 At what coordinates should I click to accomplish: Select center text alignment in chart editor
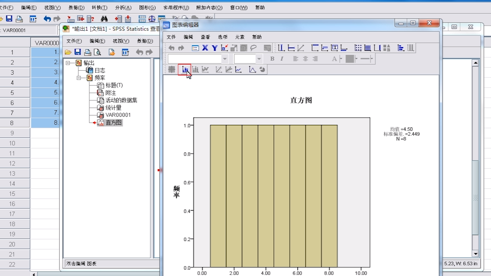[305, 59]
